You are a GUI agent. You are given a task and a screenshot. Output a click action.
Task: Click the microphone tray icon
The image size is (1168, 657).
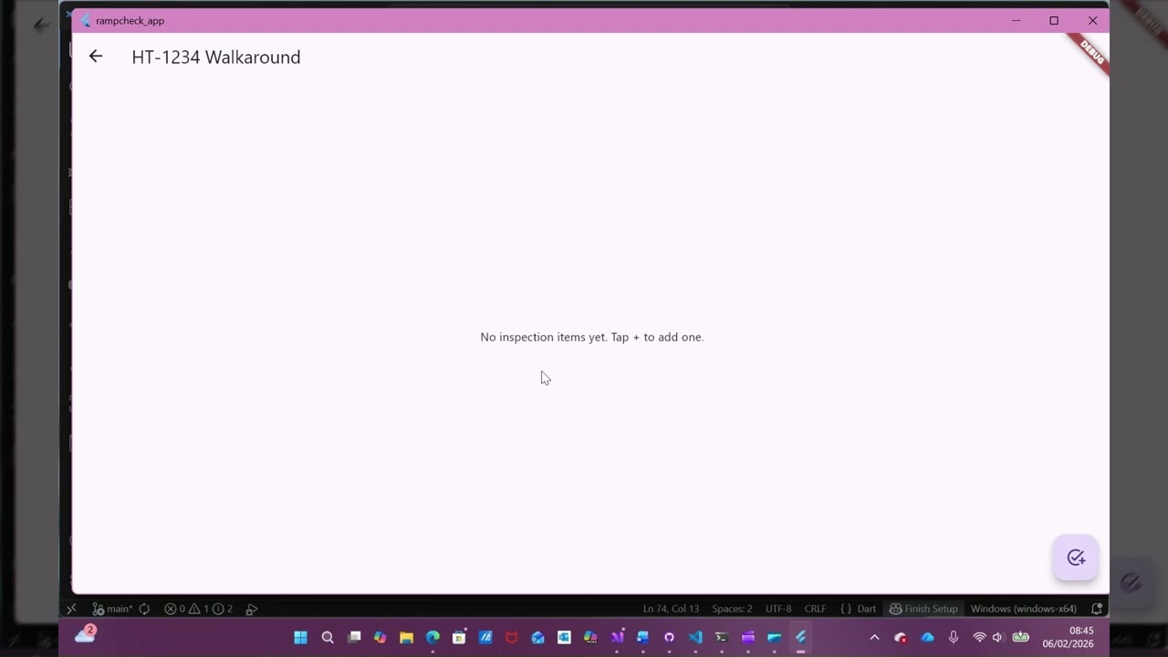(954, 637)
